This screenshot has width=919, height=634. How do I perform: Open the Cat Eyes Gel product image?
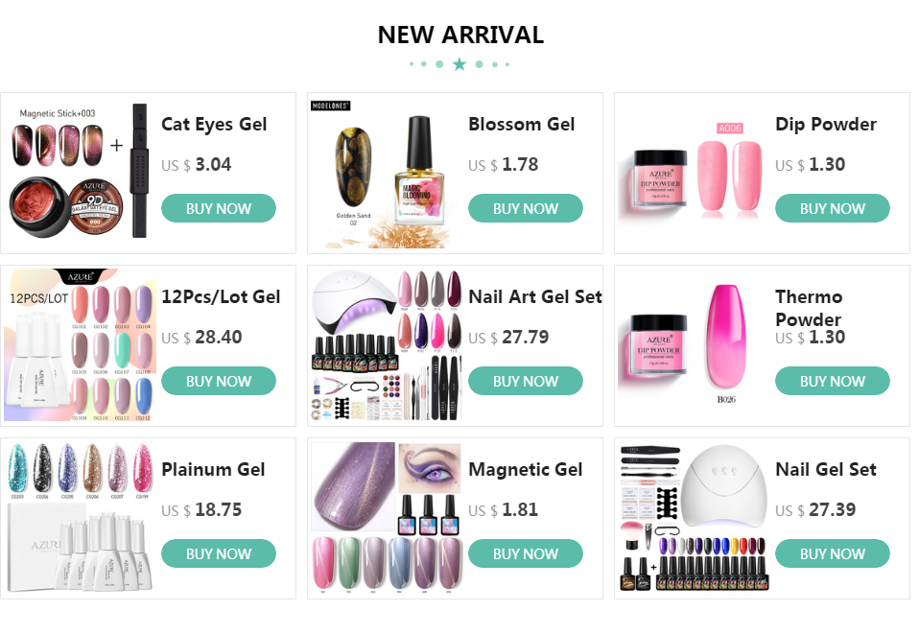[x=80, y=171]
